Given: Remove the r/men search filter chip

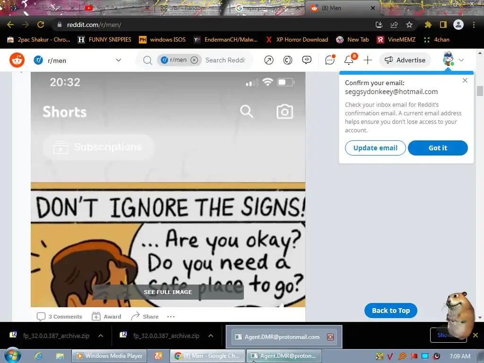Looking at the screenshot, I should (194, 60).
